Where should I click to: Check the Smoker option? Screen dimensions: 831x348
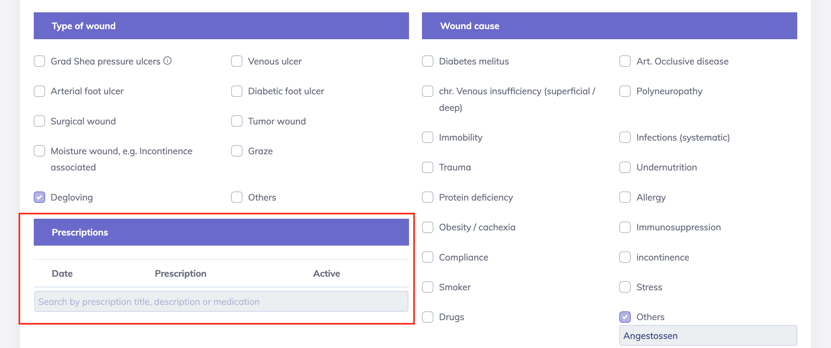click(428, 287)
